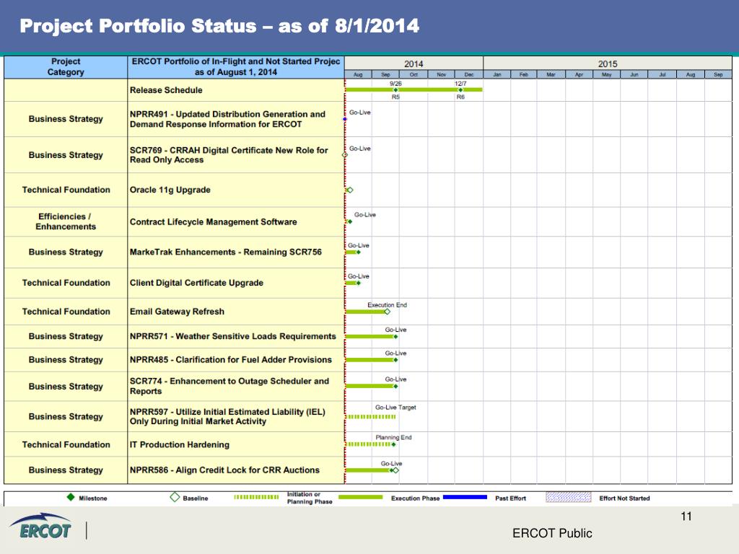The height and width of the screenshot is (554, 739).
Task: Click the ERCOT Public footer text
Action: (552, 533)
